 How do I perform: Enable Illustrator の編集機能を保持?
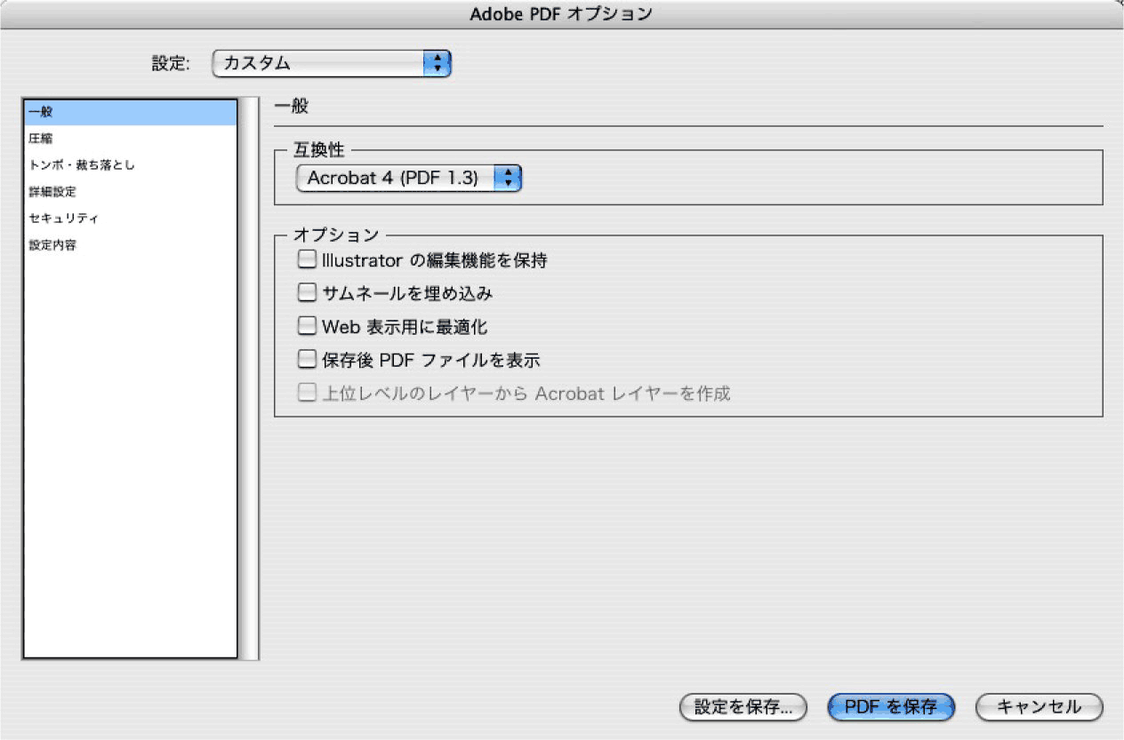(x=307, y=259)
